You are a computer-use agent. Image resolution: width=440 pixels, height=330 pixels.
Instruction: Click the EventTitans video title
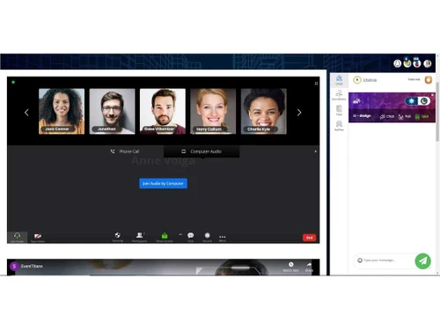(x=32, y=266)
